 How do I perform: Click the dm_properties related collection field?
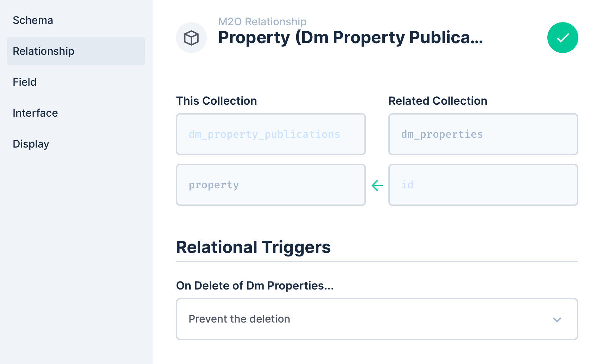point(483,134)
